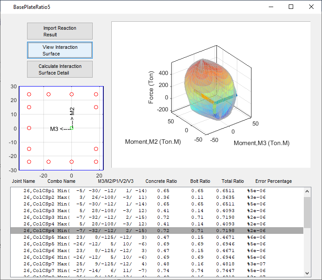
Task: Click the left-middle red bolt at zero height
Action: click(29, 128)
